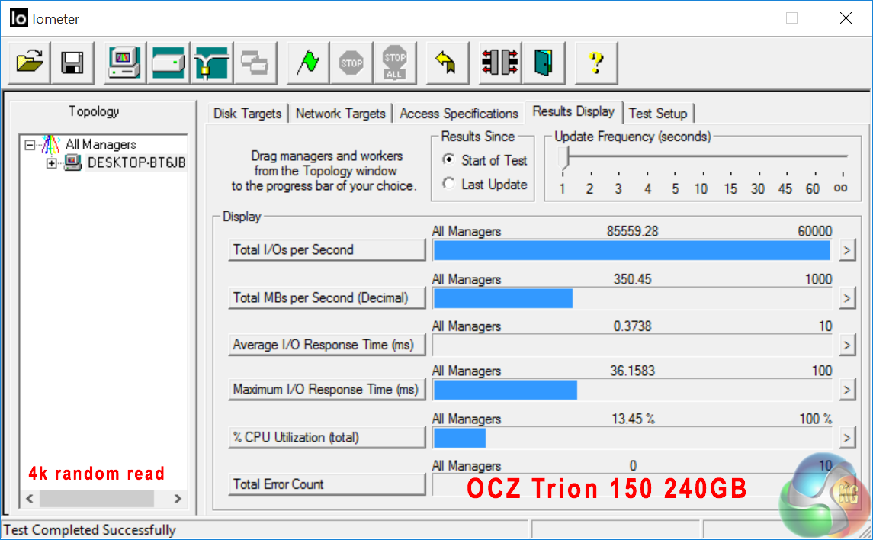This screenshot has width=873, height=540.
Task: Select Results Display tab
Action: (x=573, y=111)
